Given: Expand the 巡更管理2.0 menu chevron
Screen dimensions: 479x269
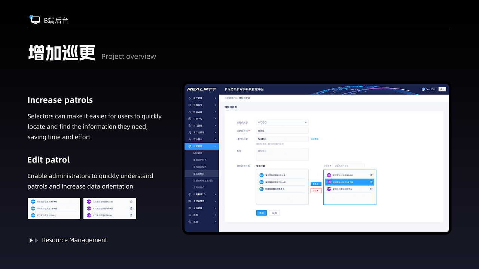Looking at the screenshot, I should click(215, 194).
